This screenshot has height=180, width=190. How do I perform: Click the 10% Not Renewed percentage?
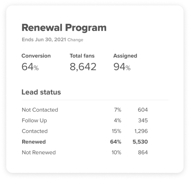117,152
